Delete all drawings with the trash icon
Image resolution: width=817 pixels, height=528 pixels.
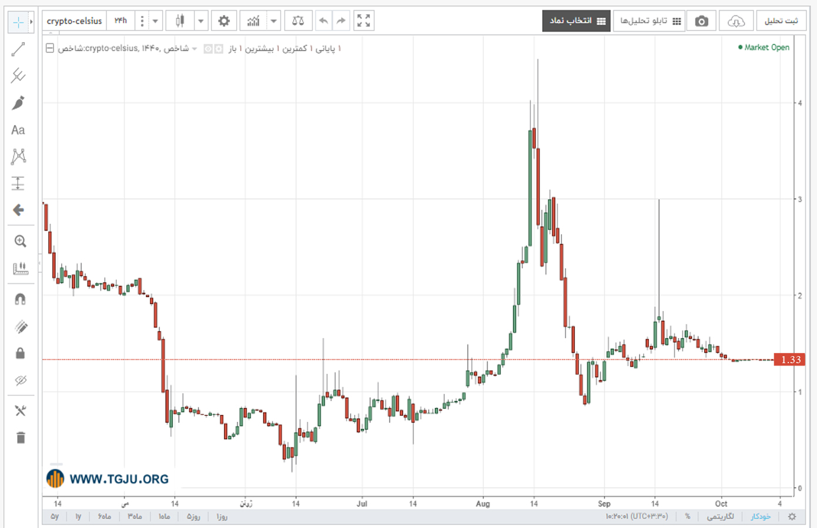[21, 438]
